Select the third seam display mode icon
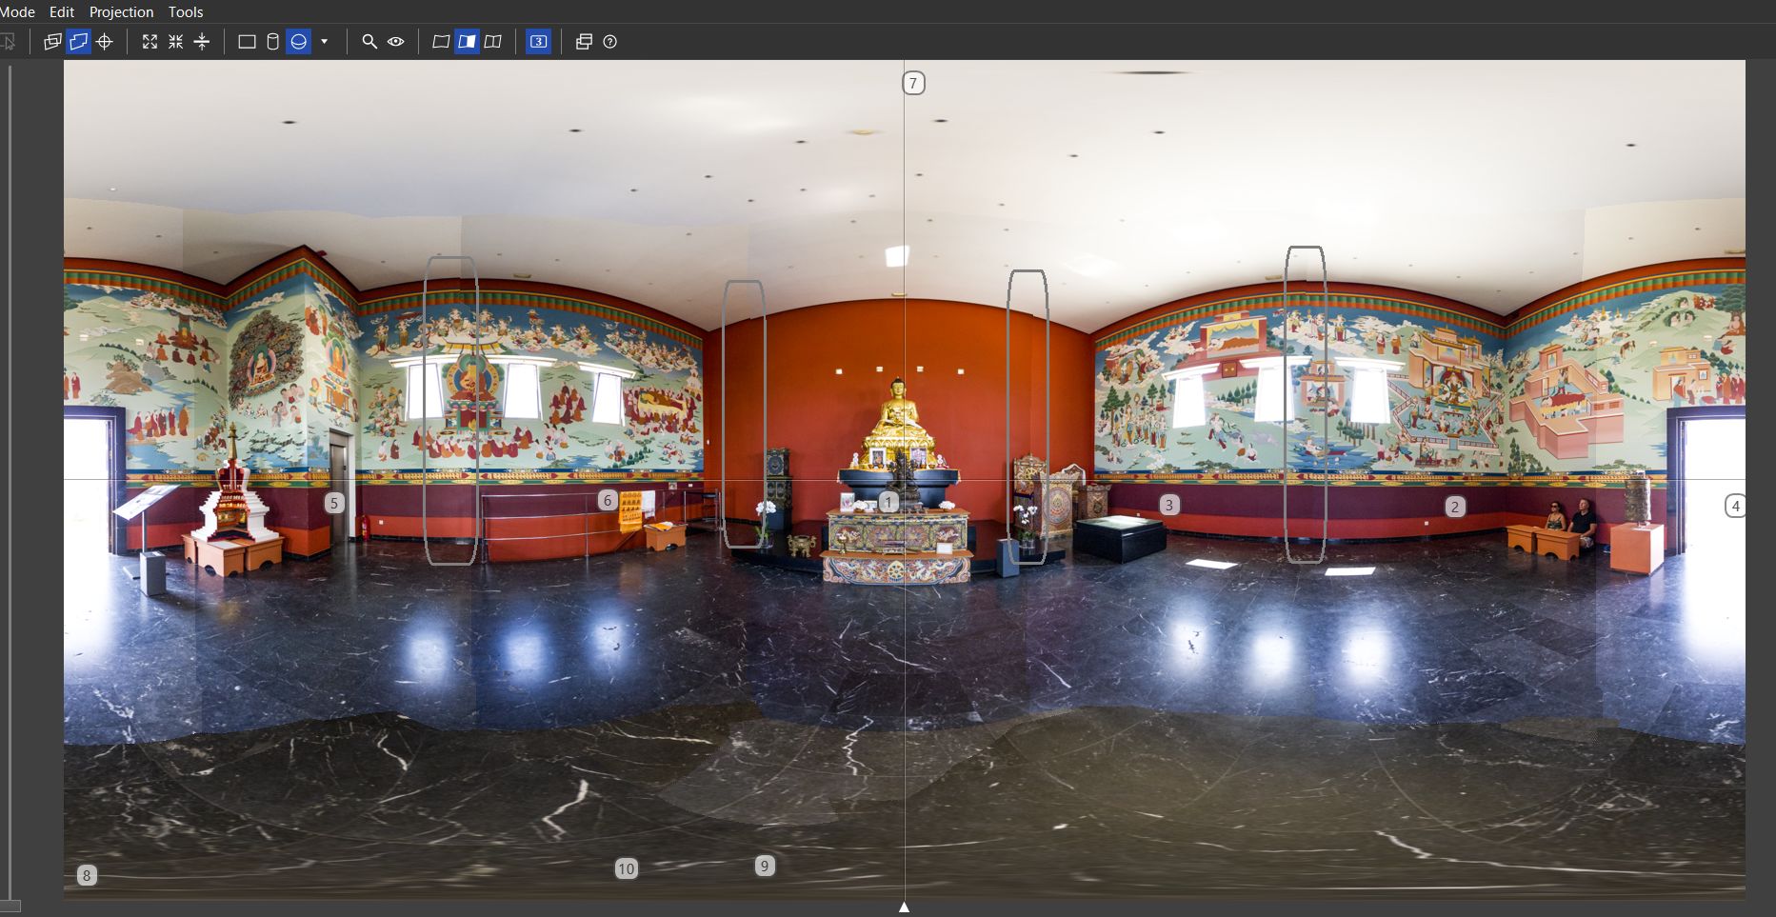Screen dimensions: 1776x917 pyautogui.click(x=492, y=42)
